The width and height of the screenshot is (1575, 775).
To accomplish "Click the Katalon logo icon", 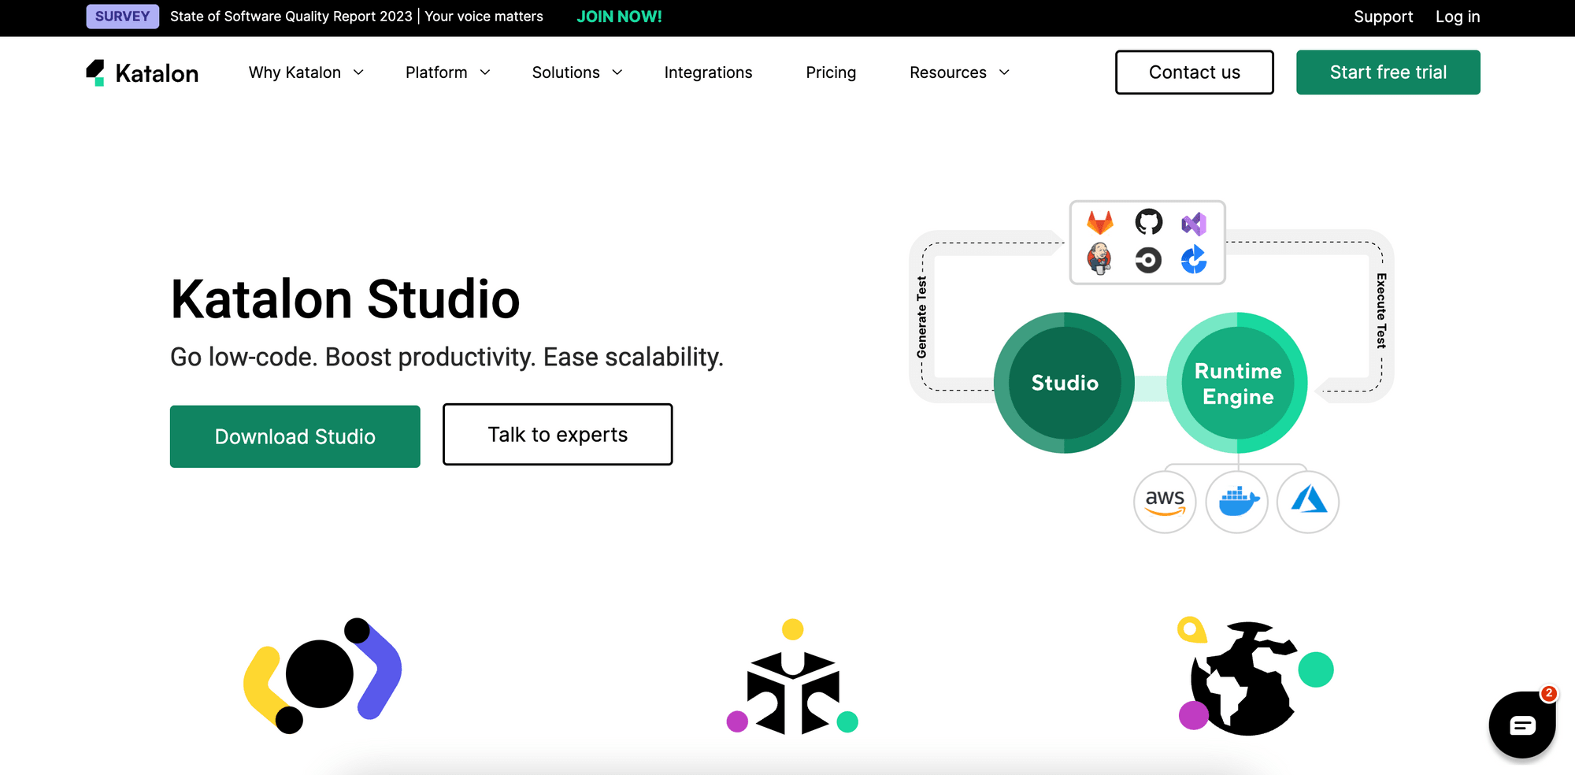I will pos(95,72).
